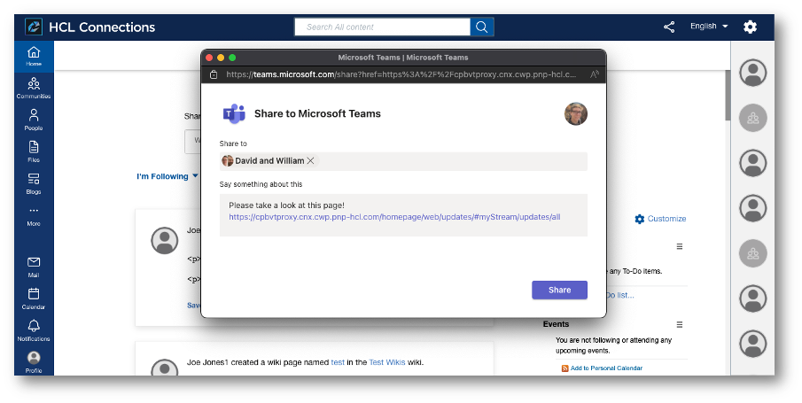802x403 pixels.
Task: Click the search magnifier button
Action: pyautogui.click(x=482, y=27)
